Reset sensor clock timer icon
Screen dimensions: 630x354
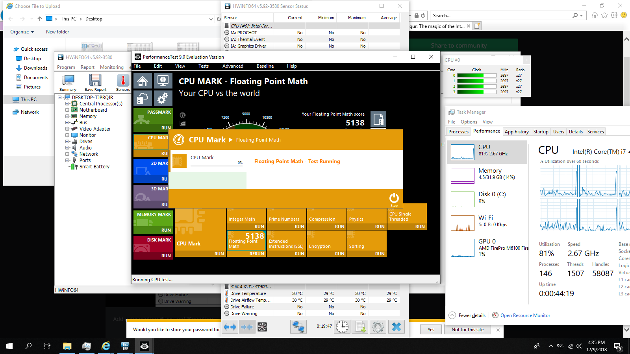coord(342,327)
